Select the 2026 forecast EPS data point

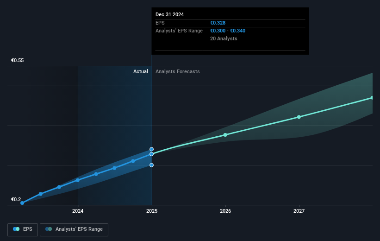[225, 135]
